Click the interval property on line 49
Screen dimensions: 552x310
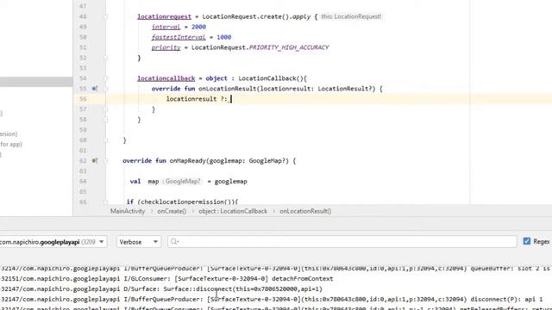click(166, 27)
